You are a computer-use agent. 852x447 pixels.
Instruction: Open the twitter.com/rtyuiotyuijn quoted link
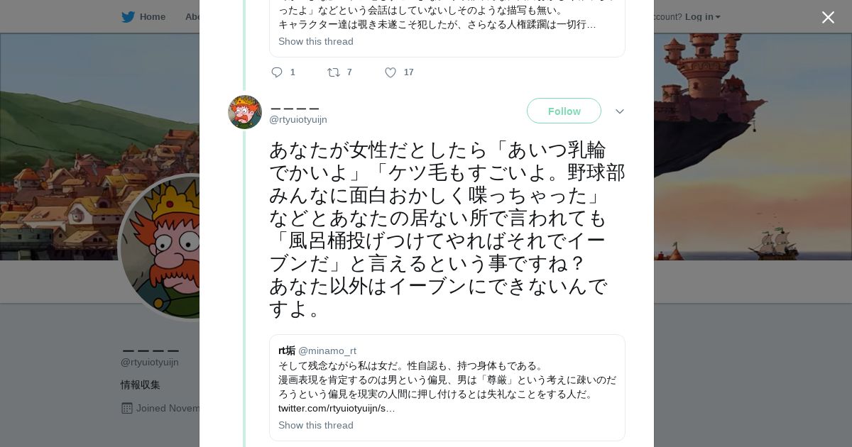[337, 409]
